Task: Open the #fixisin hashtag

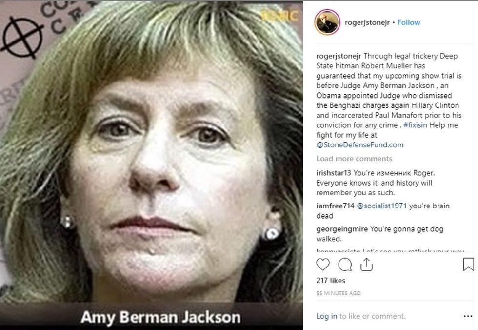Action: point(415,125)
